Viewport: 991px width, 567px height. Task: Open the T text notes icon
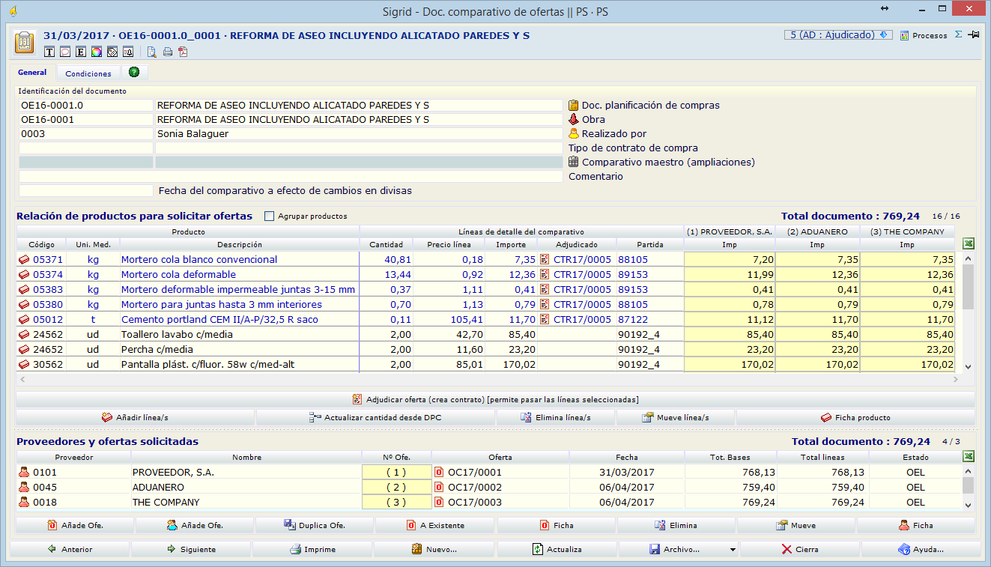pyautogui.click(x=50, y=52)
